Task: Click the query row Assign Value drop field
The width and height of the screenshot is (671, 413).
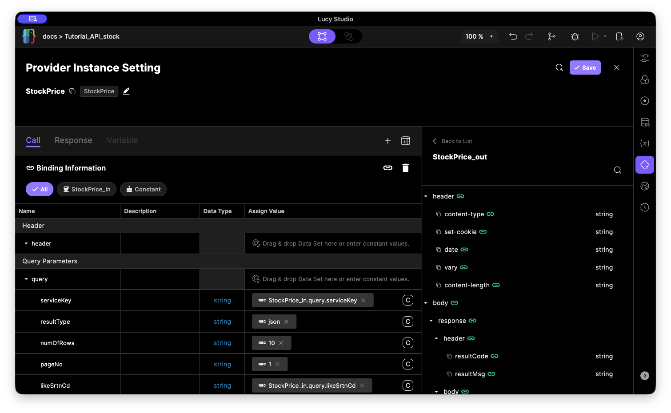Action: pos(333,279)
